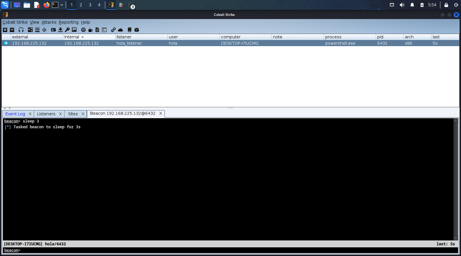
Task: Click the log out icon in panel
Action: click(x=456, y=5)
